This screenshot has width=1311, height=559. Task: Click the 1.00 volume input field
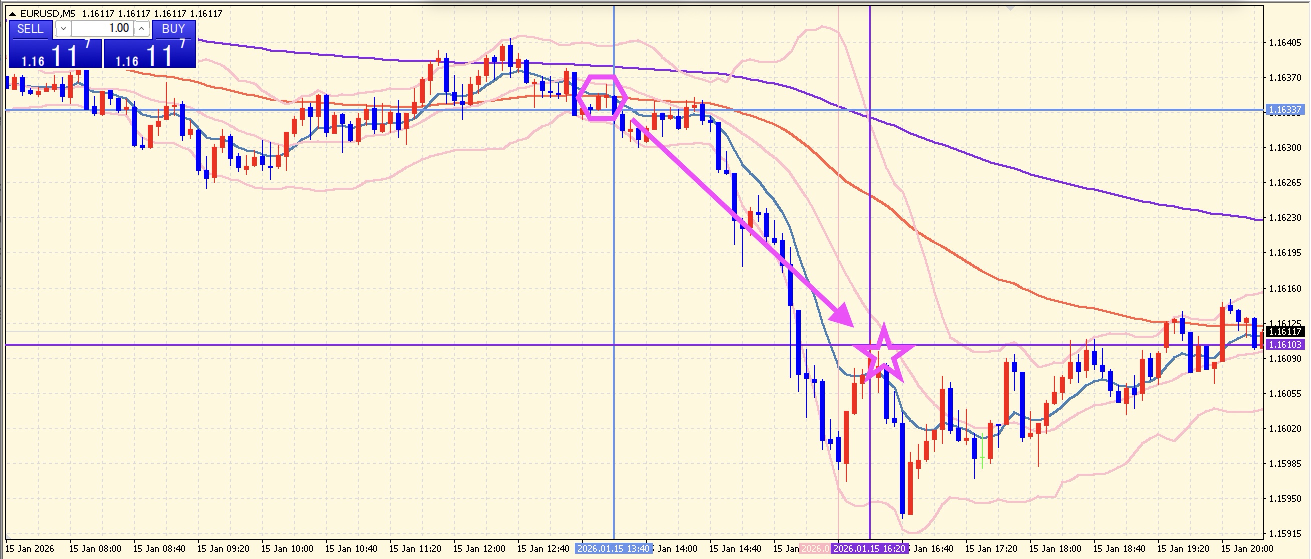[102, 28]
